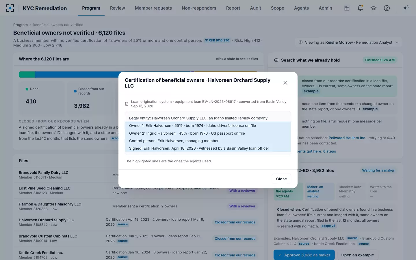Open source badge for Brandvold Custom Cabinets row
416x260 pixels.
(x=122, y=241)
